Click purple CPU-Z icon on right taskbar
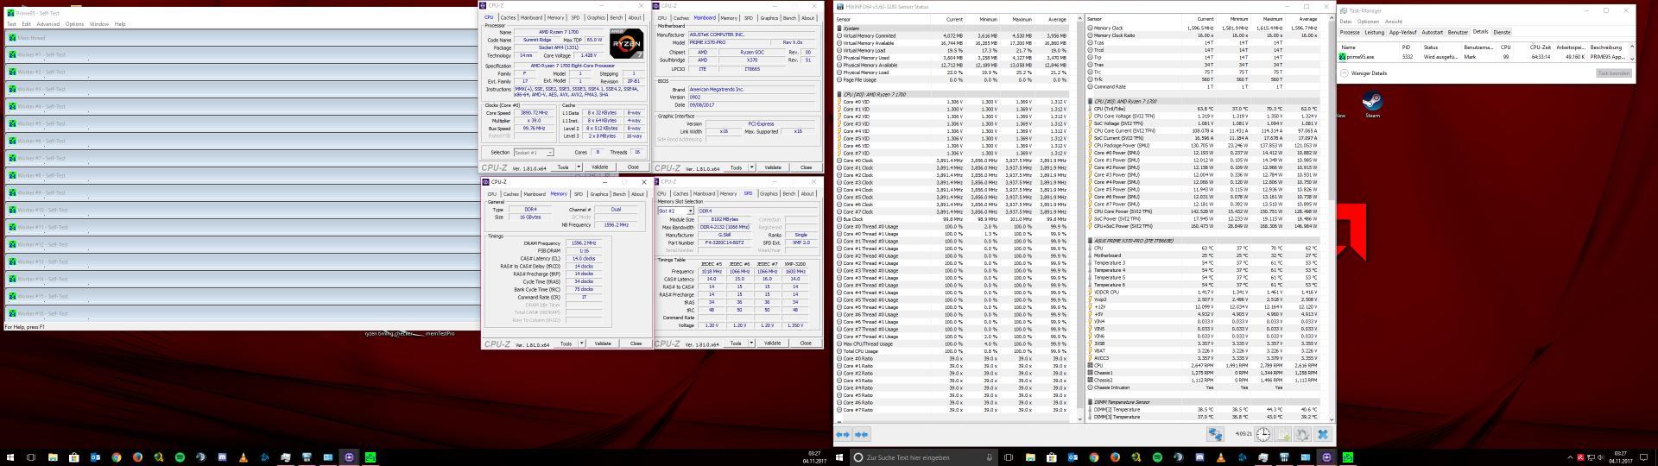Screen dimensions: 1658x466 coord(1326,457)
